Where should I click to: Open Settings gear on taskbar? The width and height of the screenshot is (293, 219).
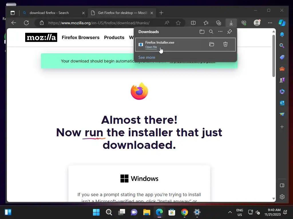197,212
